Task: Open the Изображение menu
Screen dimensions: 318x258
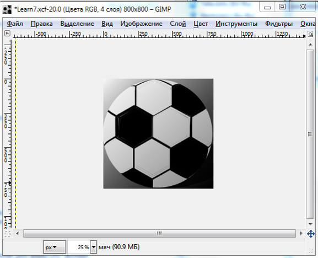Action: point(141,24)
